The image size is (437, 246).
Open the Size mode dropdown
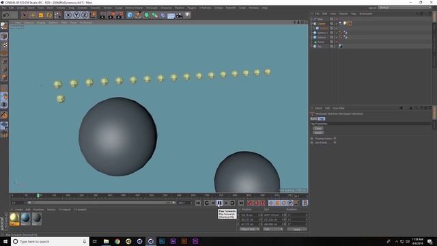coord(273,230)
